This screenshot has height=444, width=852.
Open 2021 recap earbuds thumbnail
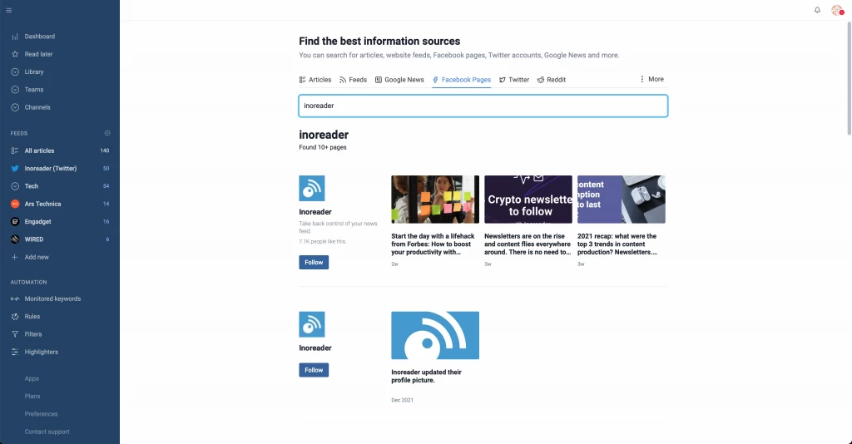coord(621,200)
